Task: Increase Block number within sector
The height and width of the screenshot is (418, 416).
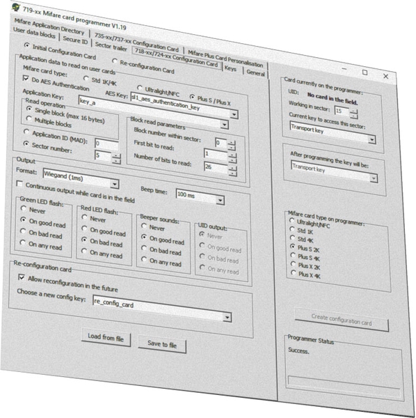Action: pyautogui.click(x=231, y=143)
